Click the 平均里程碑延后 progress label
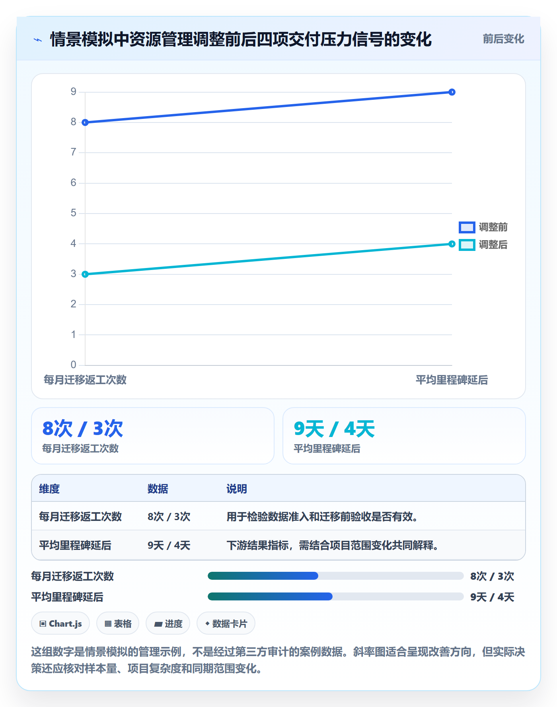Viewport: 557px width, 707px height. [67, 597]
